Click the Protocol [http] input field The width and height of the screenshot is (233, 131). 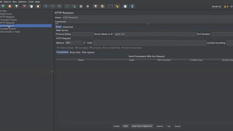tap(83, 34)
